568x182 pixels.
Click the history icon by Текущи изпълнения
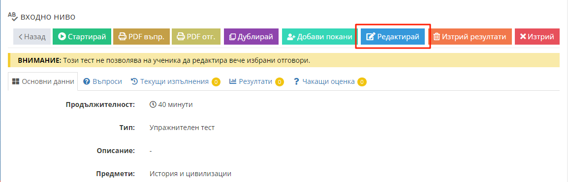click(134, 81)
